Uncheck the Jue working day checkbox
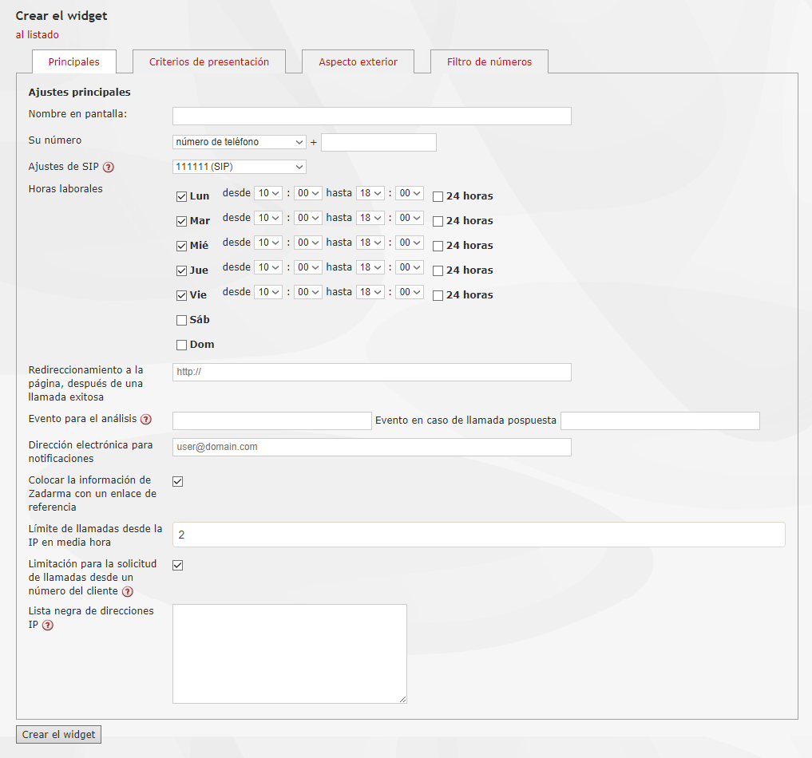812x758 pixels. (x=181, y=270)
